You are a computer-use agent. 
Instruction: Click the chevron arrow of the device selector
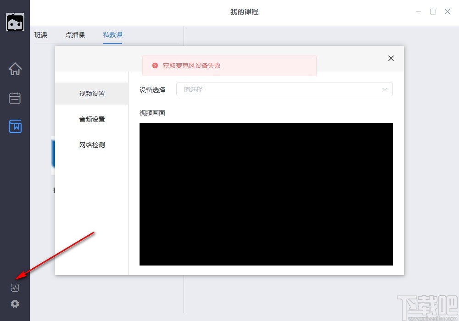click(x=385, y=89)
